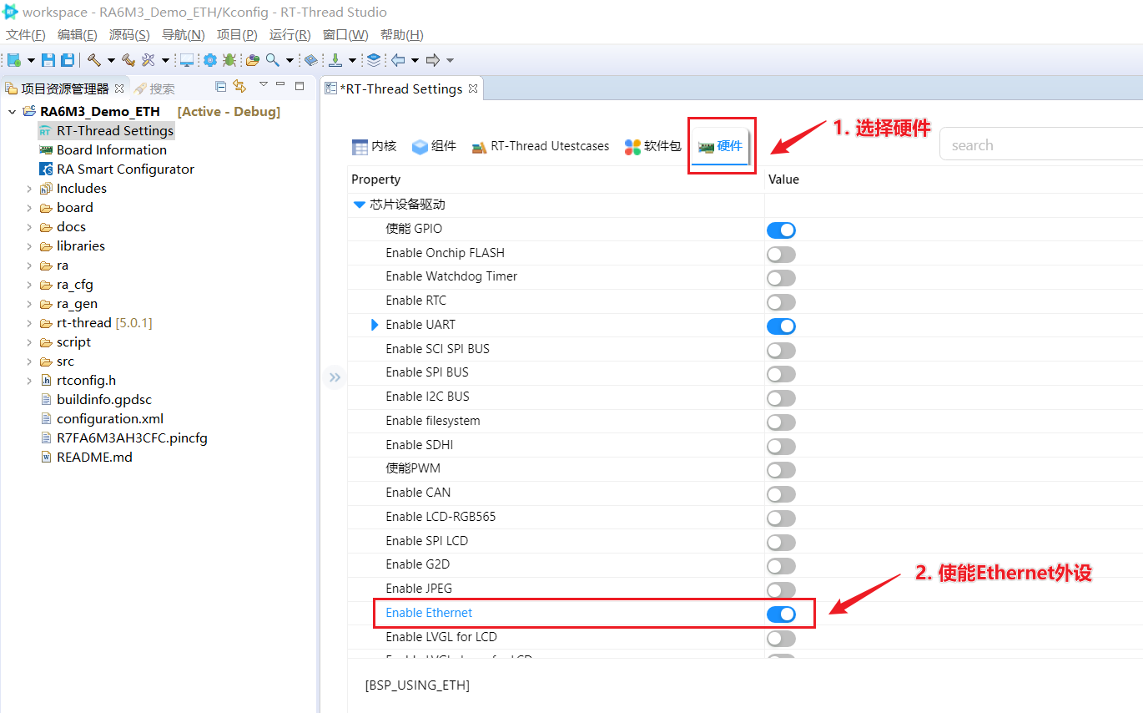This screenshot has width=1143, height=713.
Task: Click the double-chevron panel collapse button
Action: tap(335, 377)
